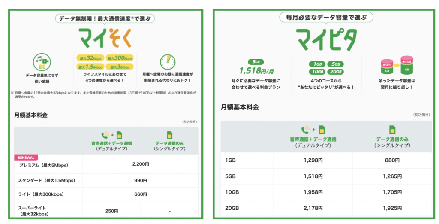439x224 pixels.
Task: Click the 1,265円 price cell
Action: point(392,176)
